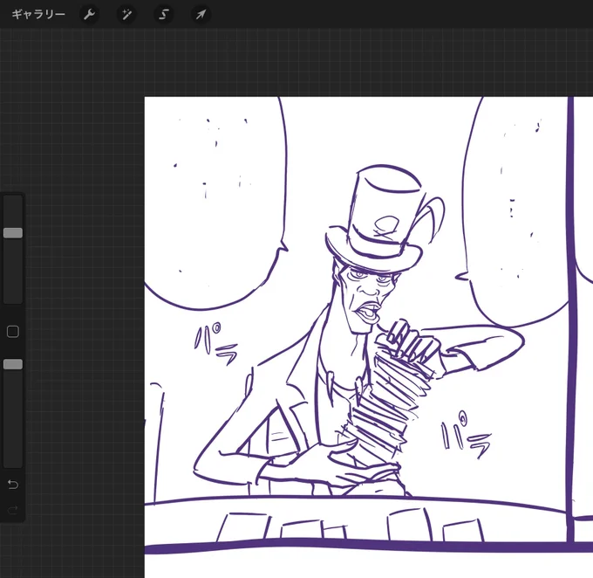
Task: Adjust the brush size slider handle
Action: click(x=13, y=233)
